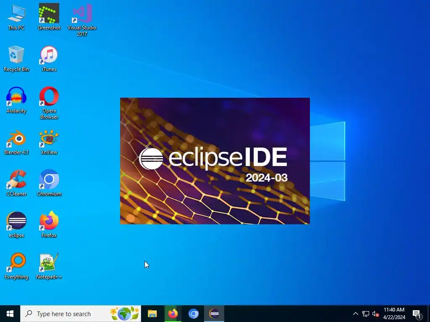Select the XnView desktop shortcut
Screen dimensions: 430x322
point(49,142)
